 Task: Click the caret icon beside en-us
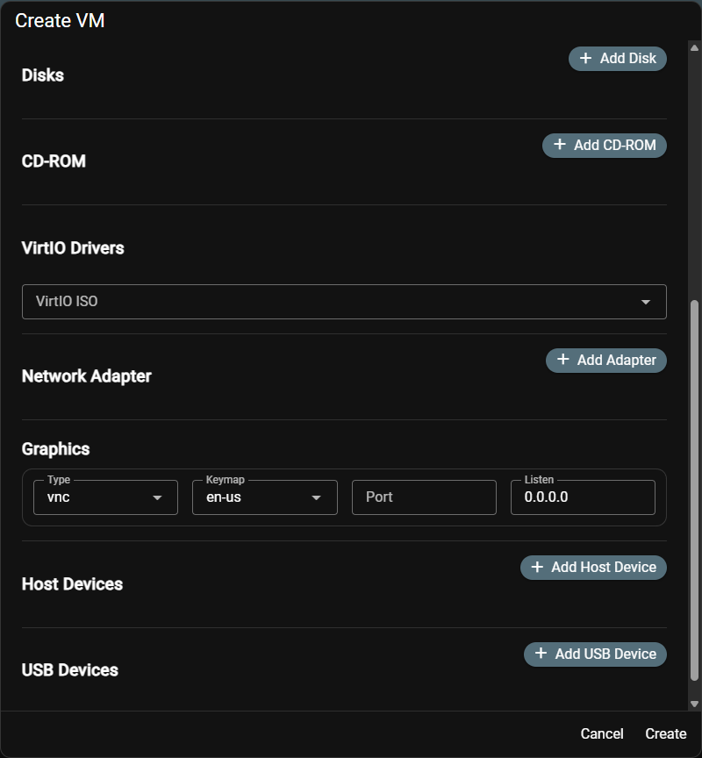coord(317,497)
